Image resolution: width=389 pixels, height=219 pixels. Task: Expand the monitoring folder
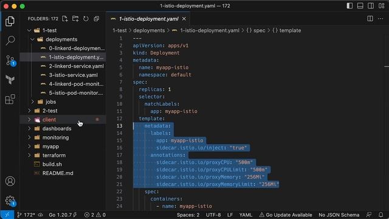(x=29, y=137)
